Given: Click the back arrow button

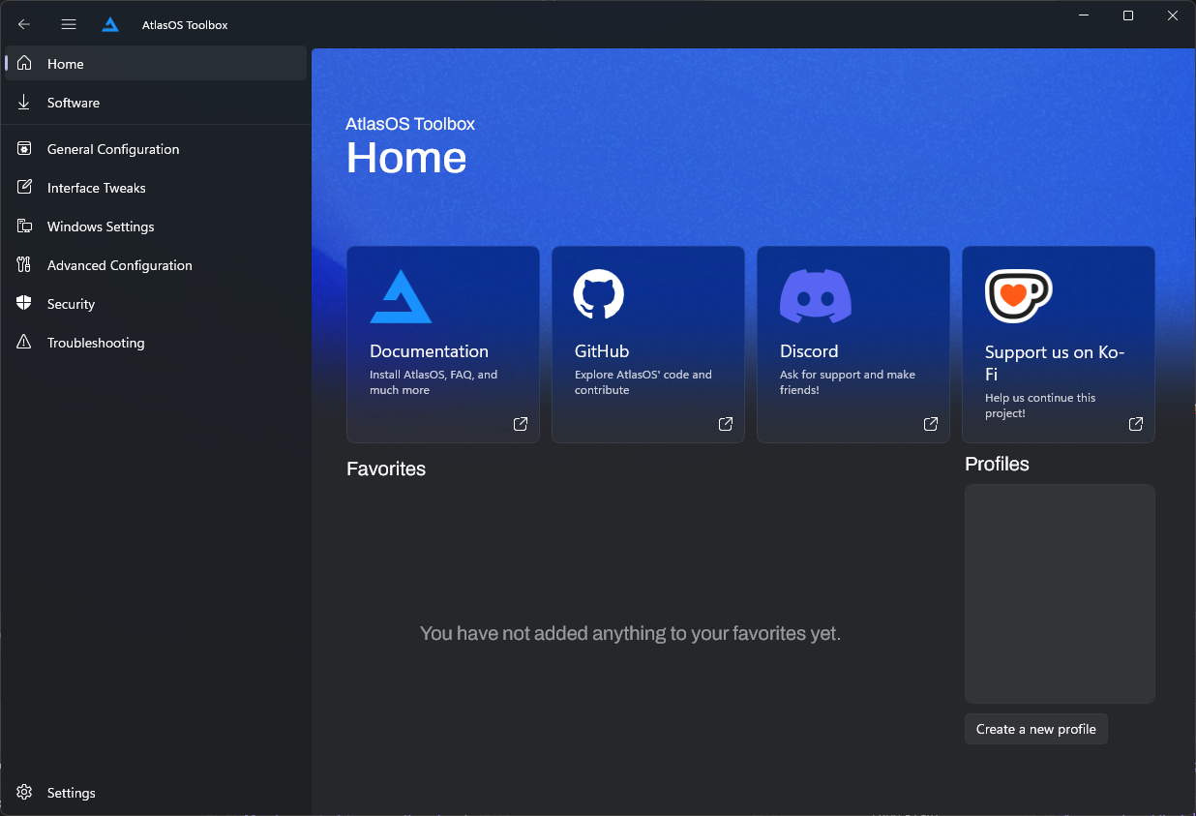Looking at the screenshot, I should [24, 24].
